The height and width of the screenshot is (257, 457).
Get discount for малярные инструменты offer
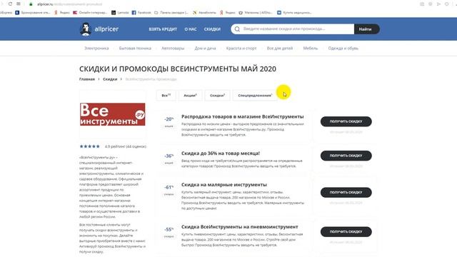[x=346, y=192]
